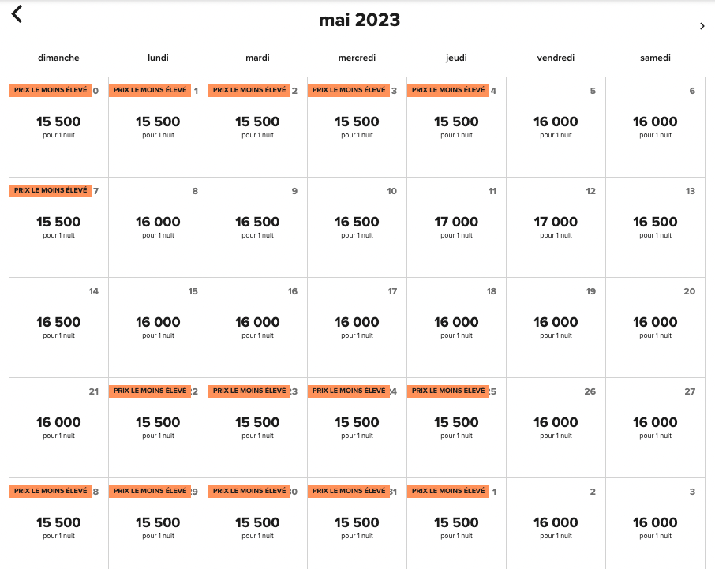
Task: Pick May 13 at 16 500
Action: coord(655,226)
